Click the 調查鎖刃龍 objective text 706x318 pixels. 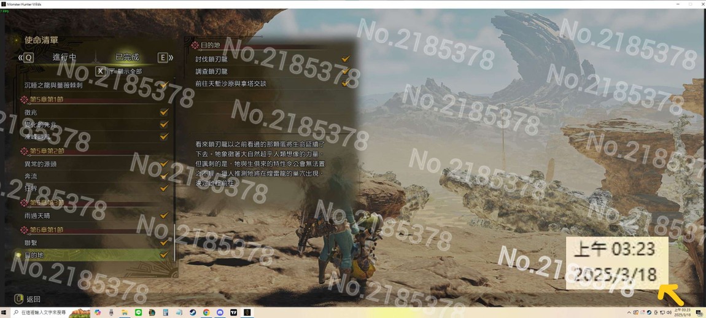(212, 71)
